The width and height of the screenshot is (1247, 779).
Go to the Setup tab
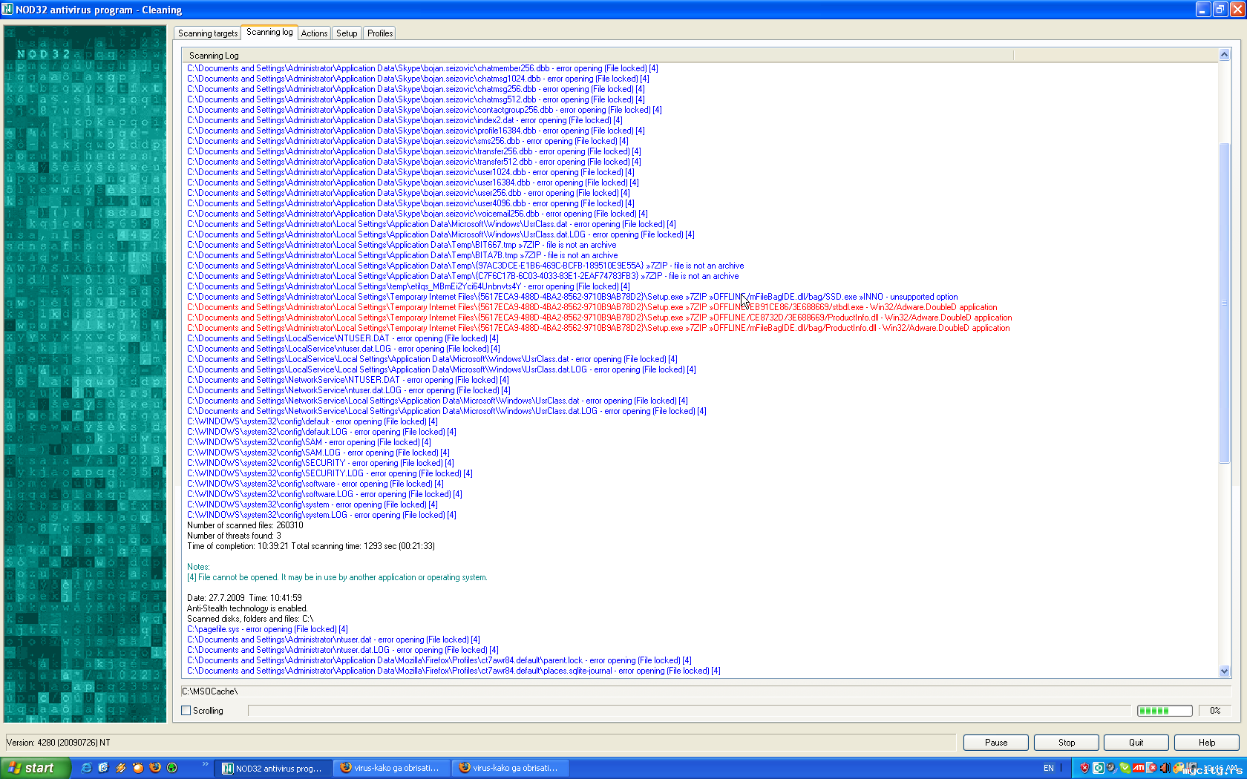[347, 33]
